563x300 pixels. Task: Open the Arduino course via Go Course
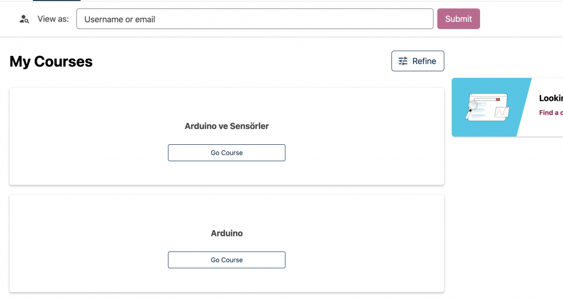[227, 260]
